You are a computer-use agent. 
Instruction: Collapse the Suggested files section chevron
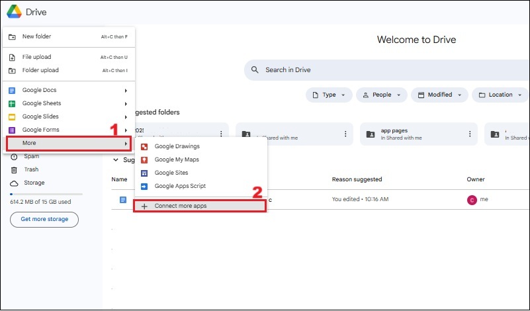116,160
